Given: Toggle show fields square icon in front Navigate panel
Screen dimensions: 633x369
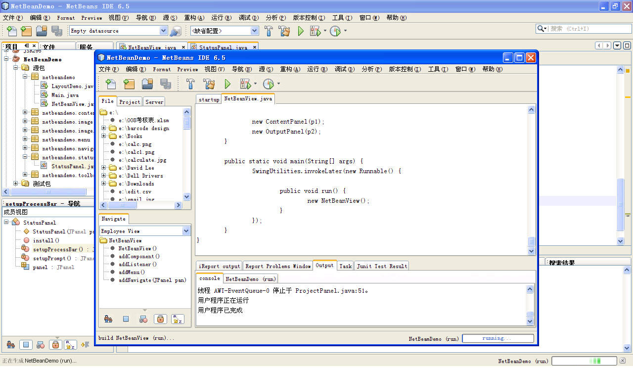Looking at the screenshot, I should [126, 320].
